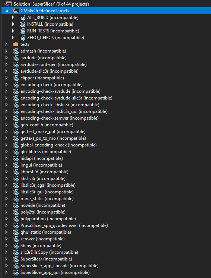Select encoding-check-semver (incompatible) text
The width and height of the screenshot is (211, 278).
pos(60,118)
